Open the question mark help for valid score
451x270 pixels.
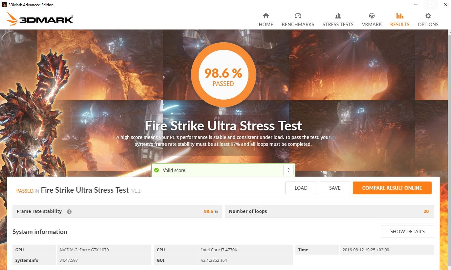click(x=288, y=170)
